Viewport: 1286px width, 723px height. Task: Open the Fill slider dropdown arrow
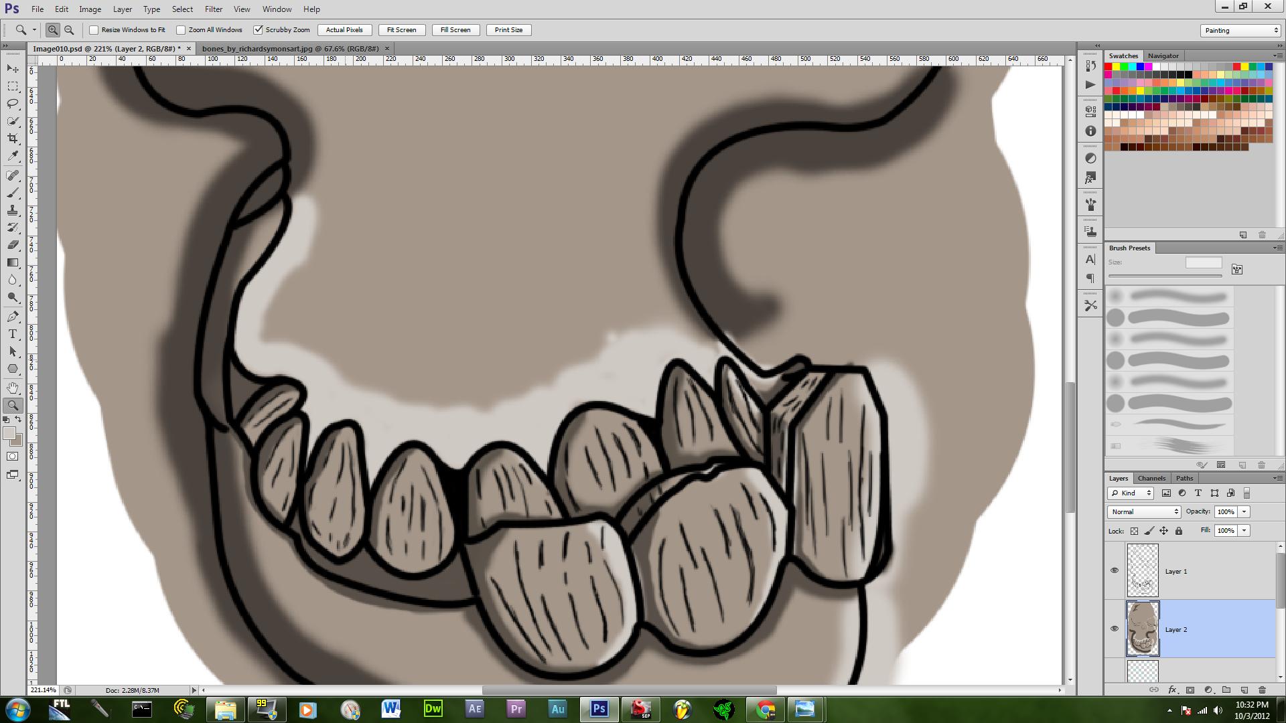point(1244,530)
